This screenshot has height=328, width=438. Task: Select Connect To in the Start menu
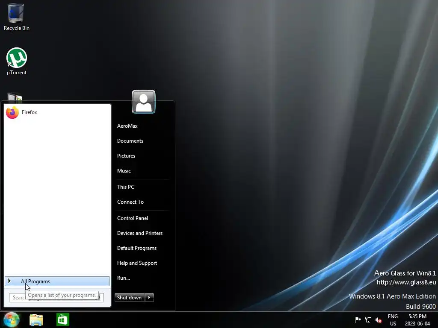[130, 202]
